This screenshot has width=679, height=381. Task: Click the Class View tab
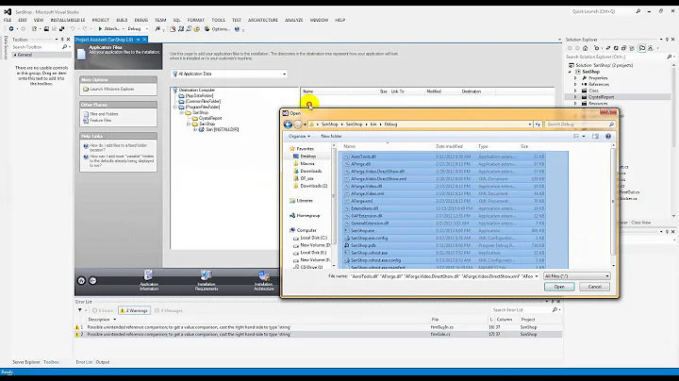[641, 223]
